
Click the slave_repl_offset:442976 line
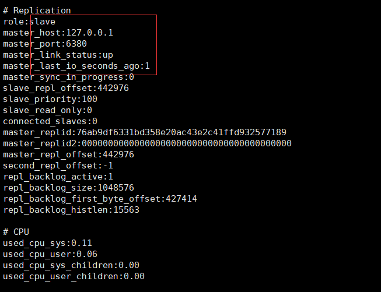[x=66, y=88]
